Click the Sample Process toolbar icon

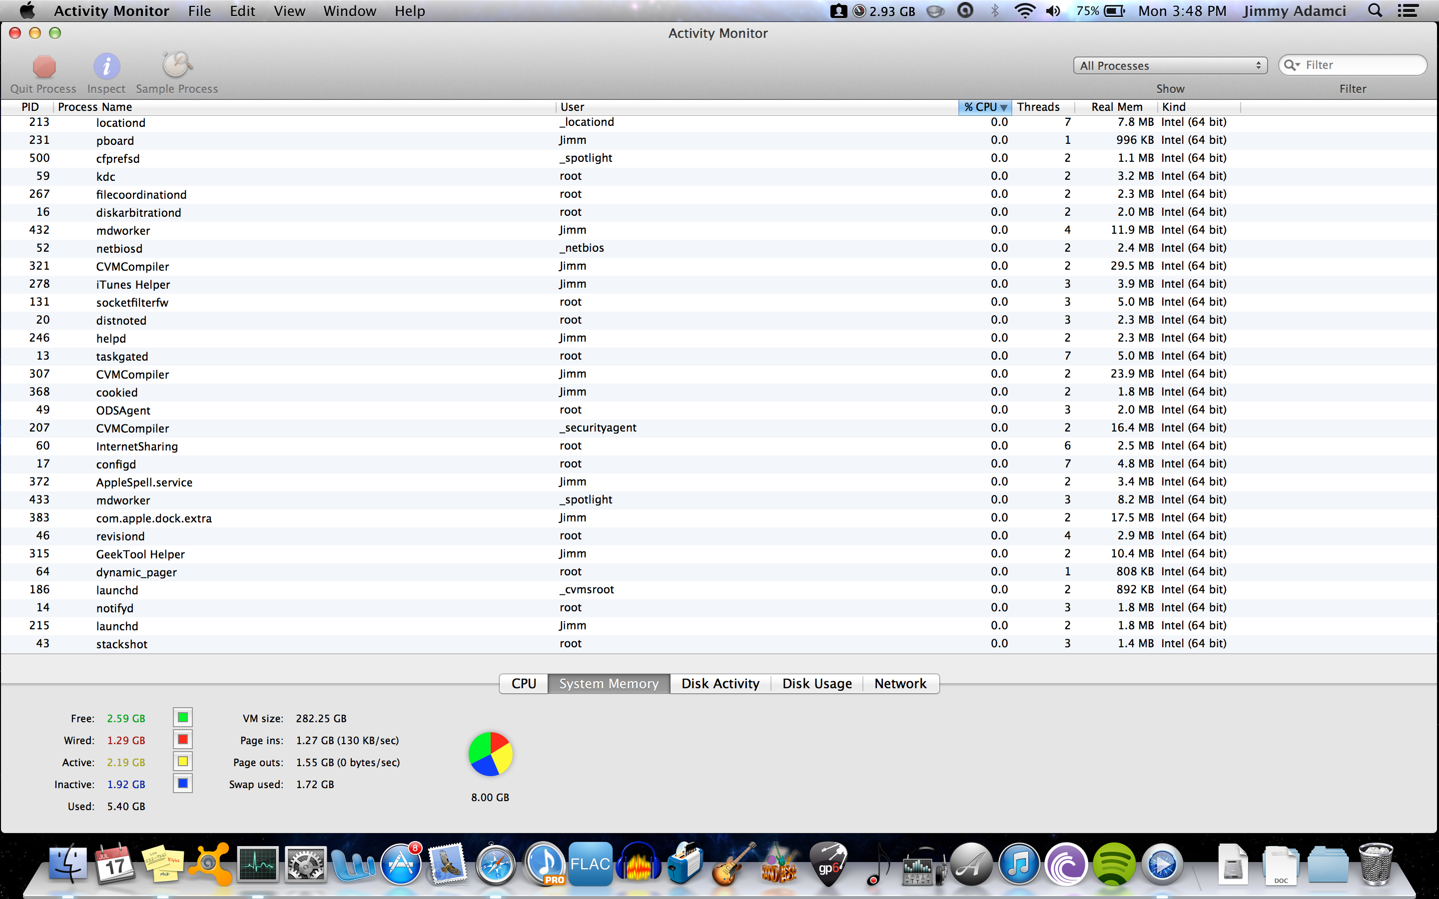[176, 65]
